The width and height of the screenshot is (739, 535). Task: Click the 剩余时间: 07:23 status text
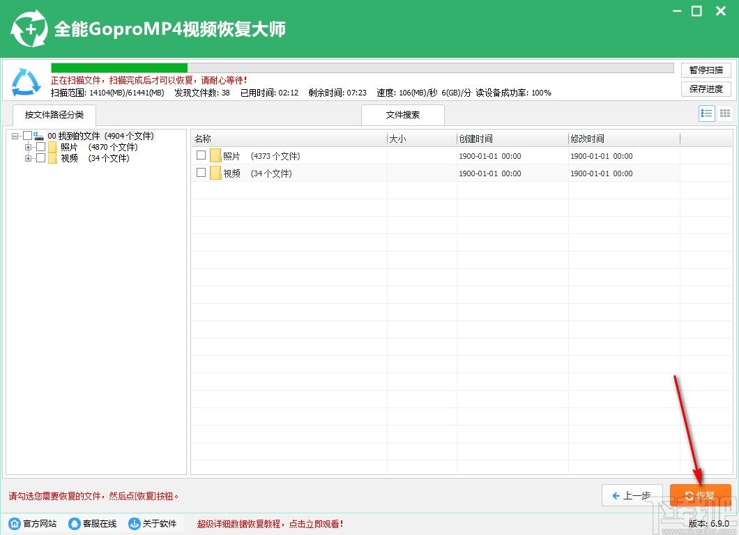337,93
